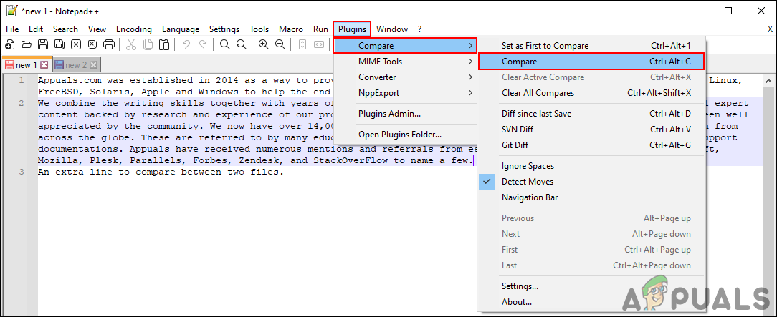Click the Redo arrow icon

pyautogui.click(x=203, y=45)
